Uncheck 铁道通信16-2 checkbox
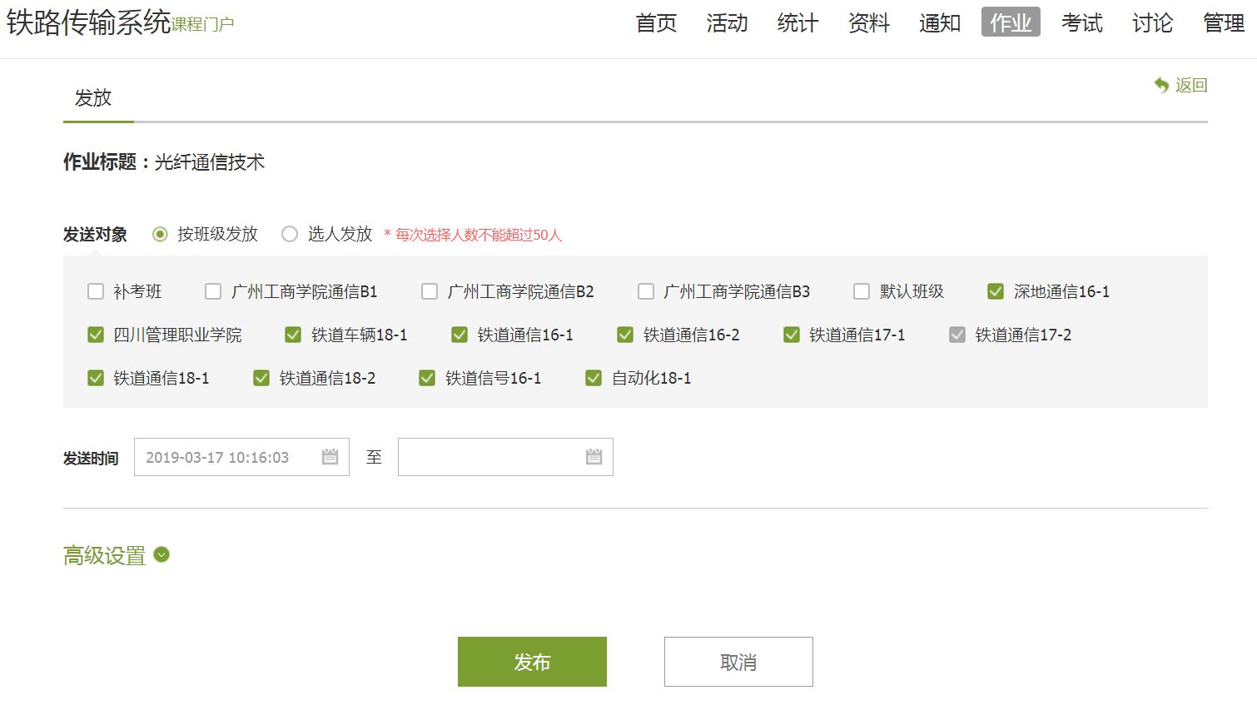This screenshot has width=1257, height=705. click(x=625, y=335)
